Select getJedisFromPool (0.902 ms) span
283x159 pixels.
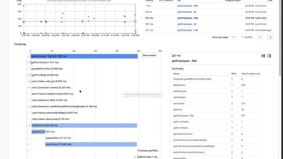point(47,69)
